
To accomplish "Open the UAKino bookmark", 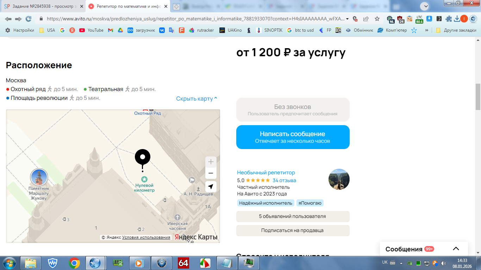I will 231,30.
